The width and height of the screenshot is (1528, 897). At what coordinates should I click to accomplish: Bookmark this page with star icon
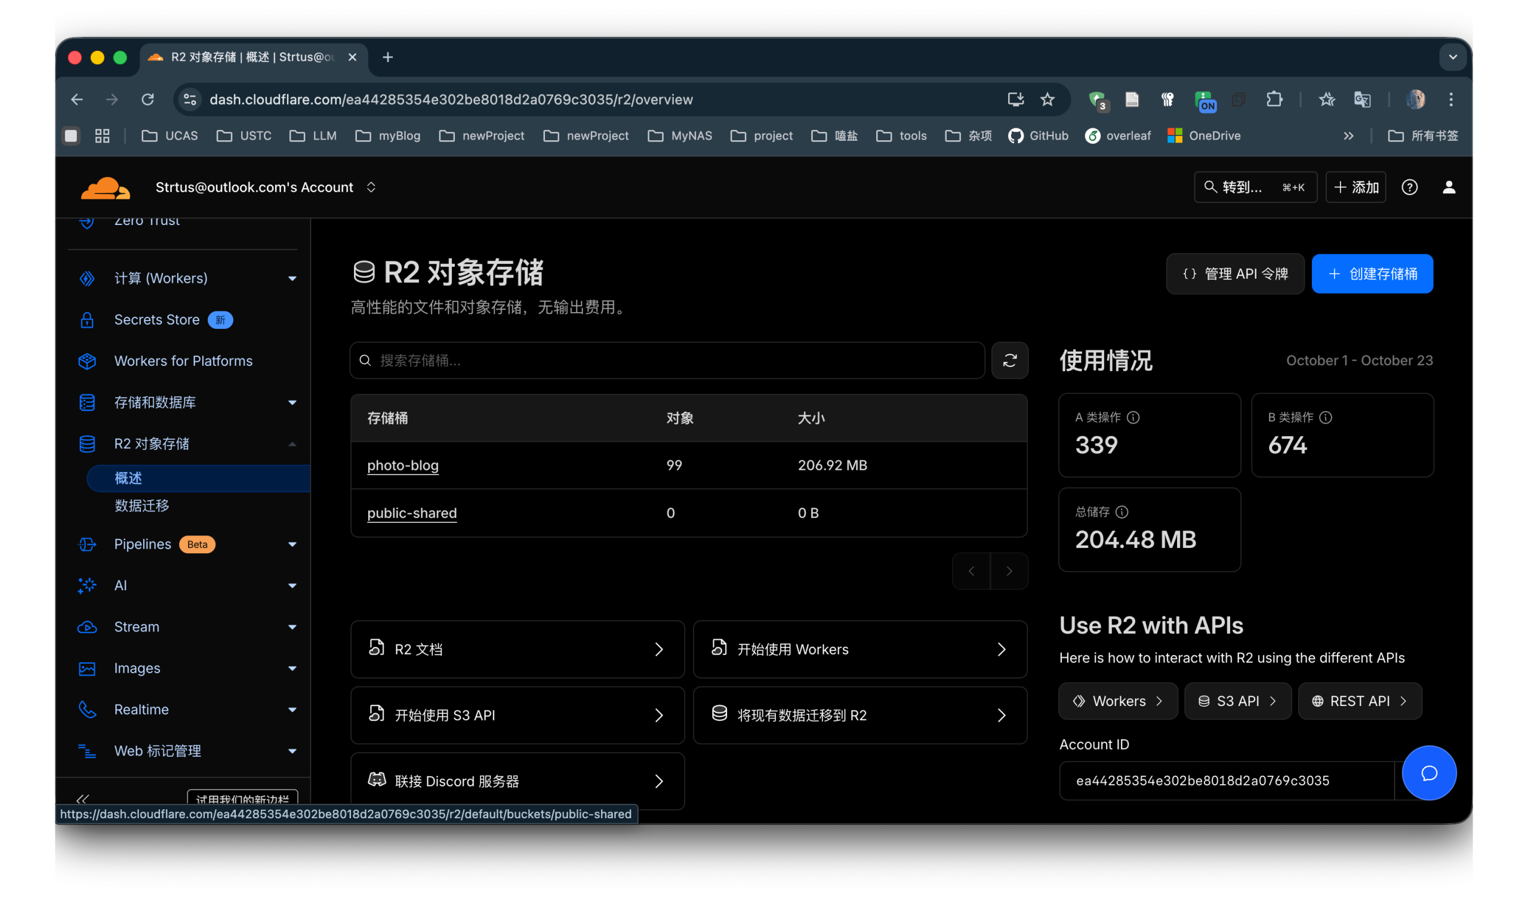[1047, 100]
